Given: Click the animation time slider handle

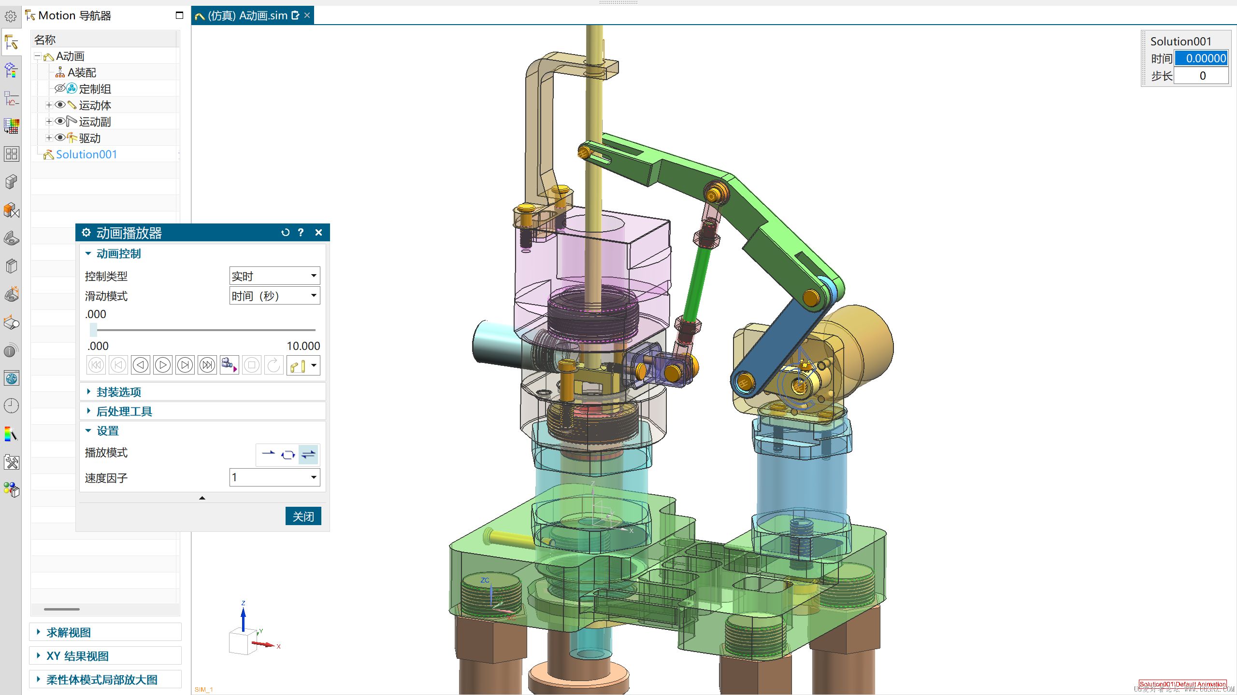Looking at the screenshot, I should point(93,330).
